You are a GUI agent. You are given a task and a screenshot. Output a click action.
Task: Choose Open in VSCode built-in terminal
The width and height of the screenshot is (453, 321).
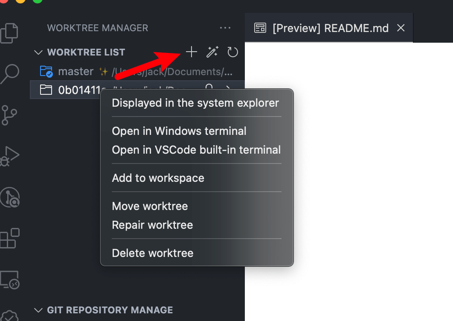coord(196,150)
